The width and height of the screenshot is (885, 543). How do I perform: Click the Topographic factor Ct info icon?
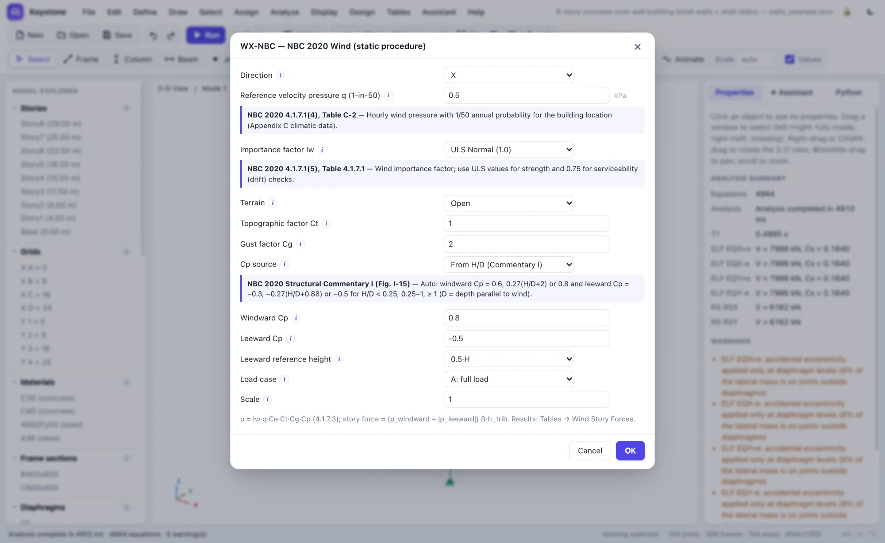coord(326,223)
